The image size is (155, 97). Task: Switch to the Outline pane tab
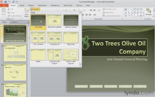[14, 22]
